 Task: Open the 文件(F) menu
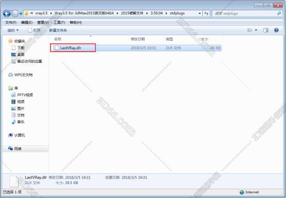11,22
